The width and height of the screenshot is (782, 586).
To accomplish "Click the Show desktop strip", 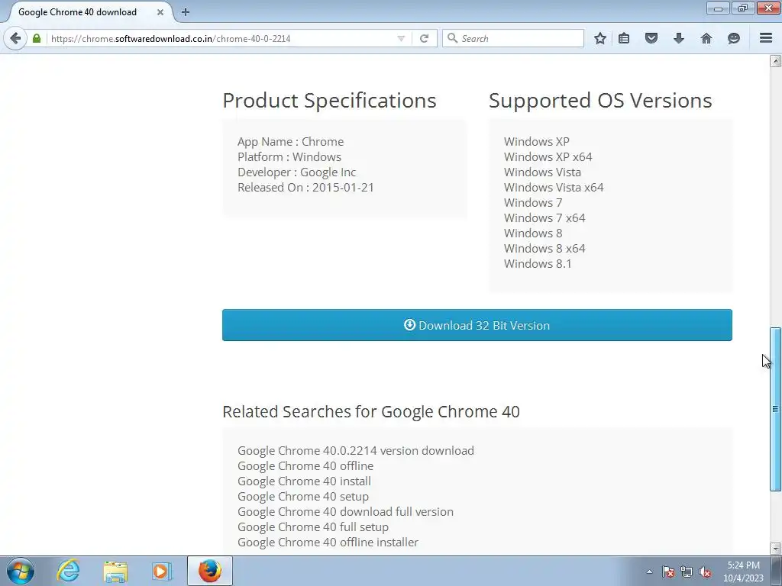I will tap(777, 572).
